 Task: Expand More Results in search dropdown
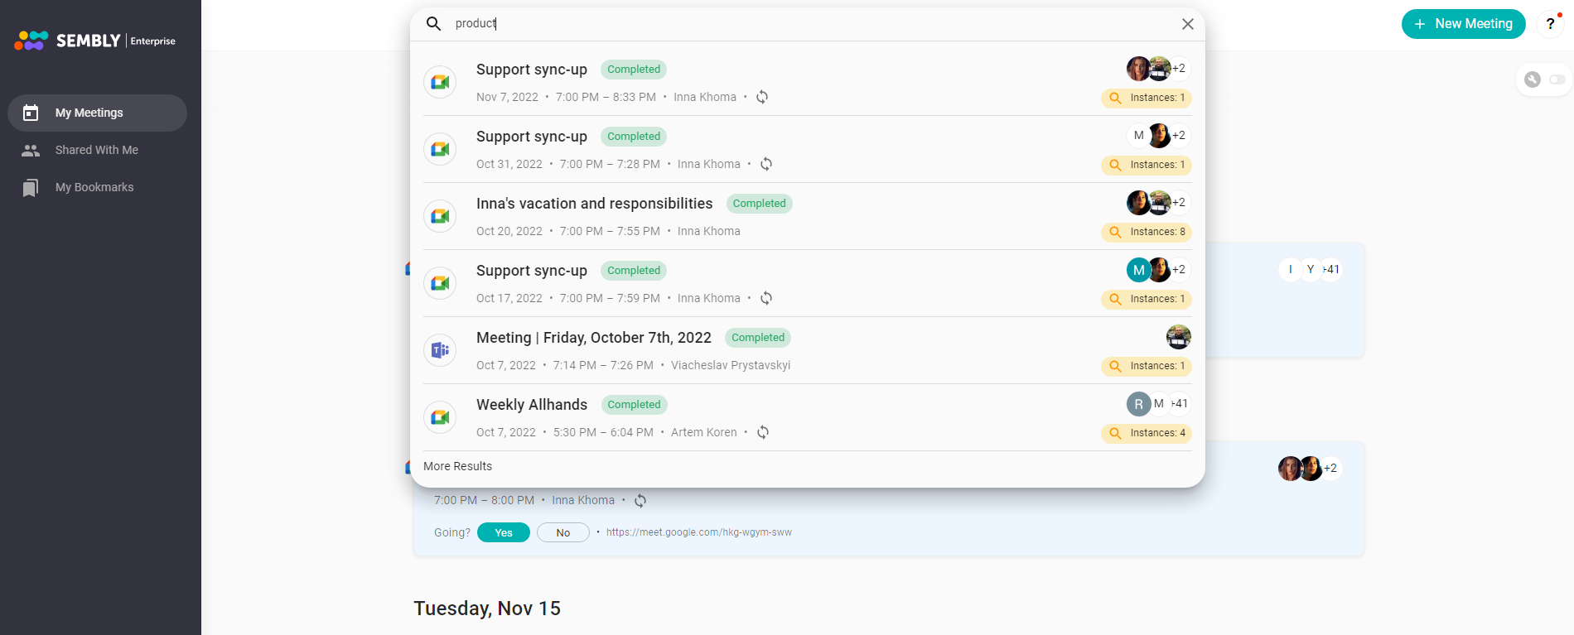(457, 466)
